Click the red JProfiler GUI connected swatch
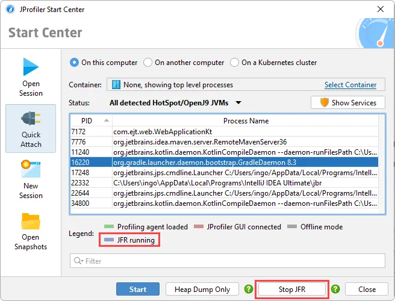 click(x=199, y=226)
